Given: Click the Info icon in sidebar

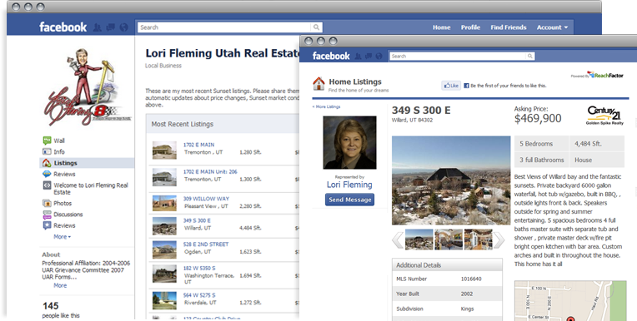Looking at the screenshot, I should point(47,151).
